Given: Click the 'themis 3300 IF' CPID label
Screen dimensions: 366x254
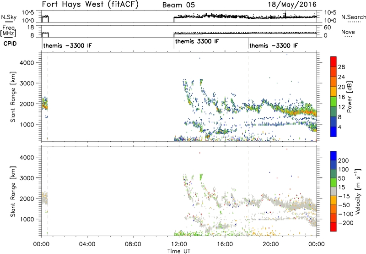Looking at the screenshot, I should tap(197, 41).
